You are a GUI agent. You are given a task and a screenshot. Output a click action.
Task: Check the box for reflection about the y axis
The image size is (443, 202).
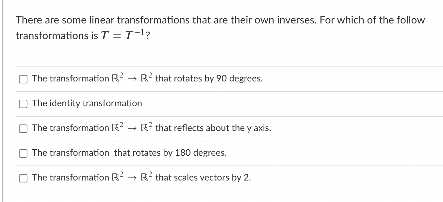23,128
